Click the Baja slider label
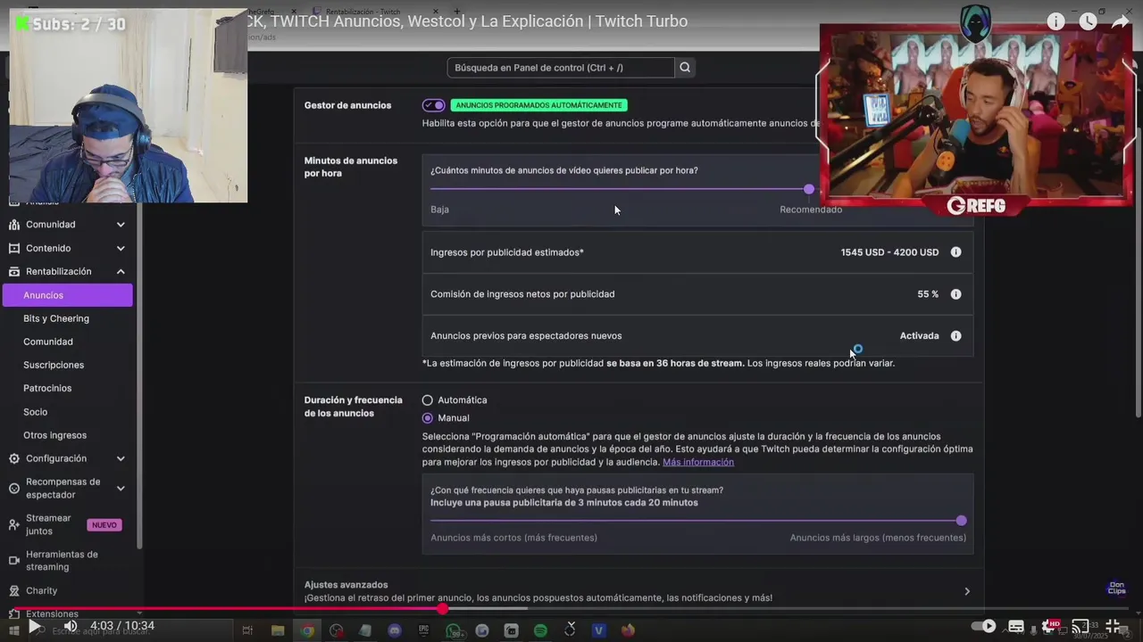Image resolution: width=1143 pixels, height=642 pixels. [x=439, y=210]
